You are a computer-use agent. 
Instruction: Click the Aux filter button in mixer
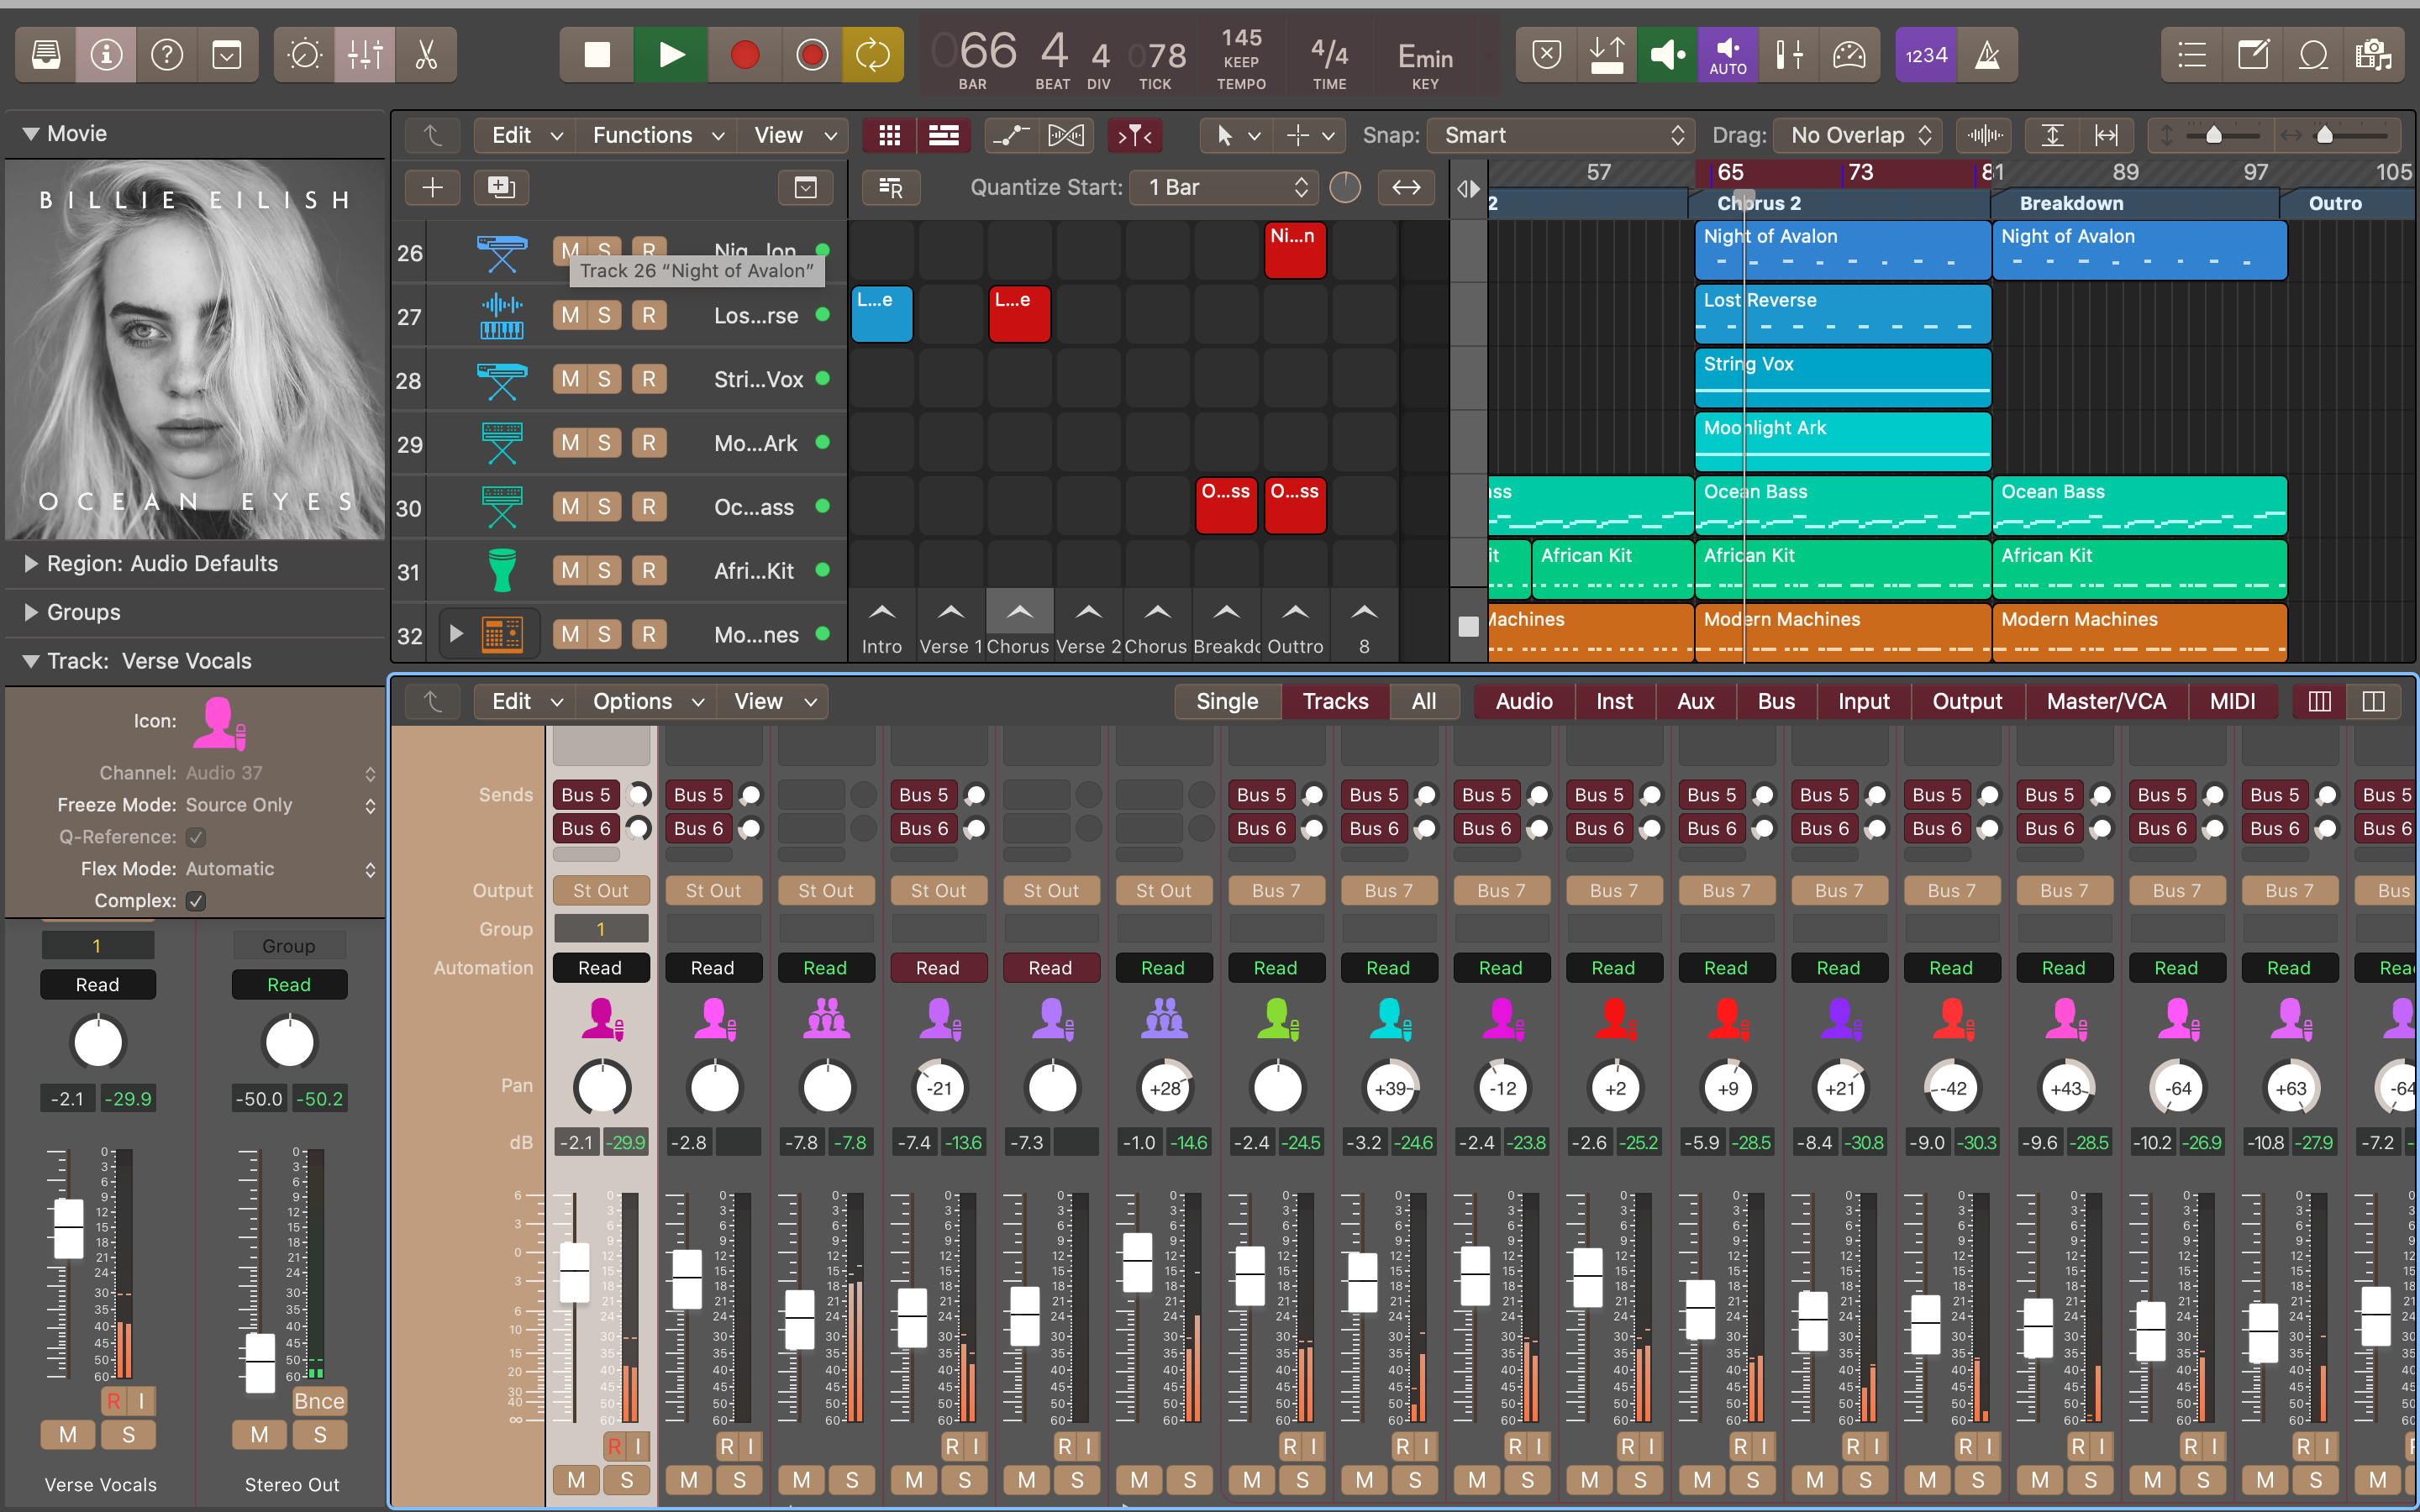point(1695,701)
